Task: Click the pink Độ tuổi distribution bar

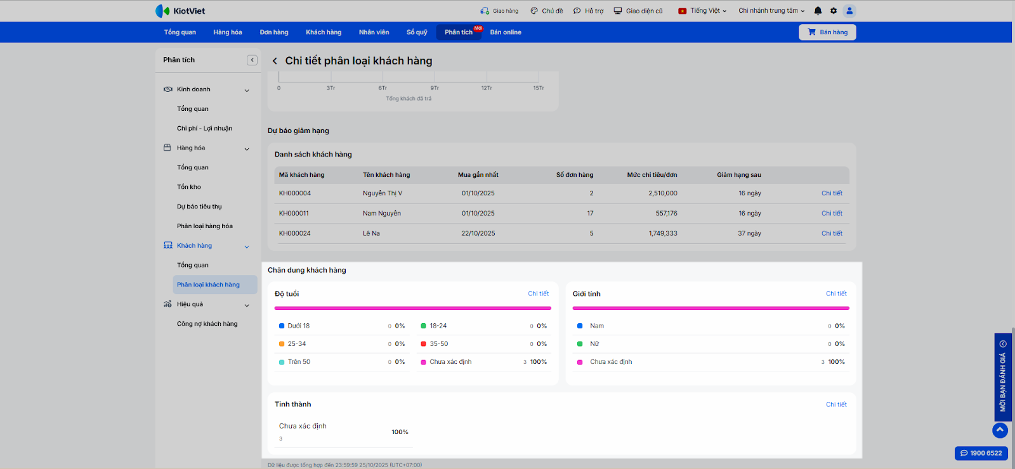Action: click(412, 308)
